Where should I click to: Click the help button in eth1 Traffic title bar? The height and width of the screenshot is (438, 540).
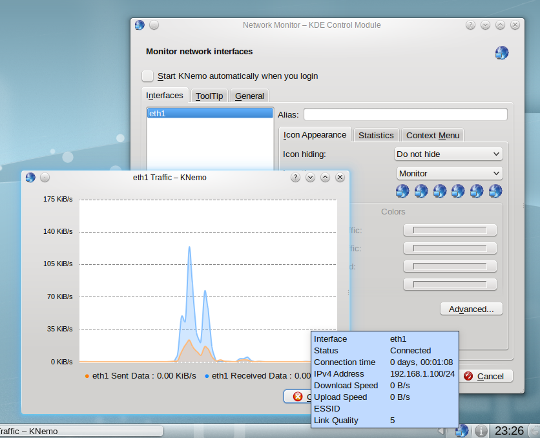(295, 177)
